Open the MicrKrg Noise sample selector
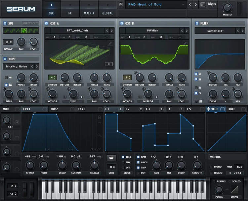This screenshot has height=201, width=248. 17,66
